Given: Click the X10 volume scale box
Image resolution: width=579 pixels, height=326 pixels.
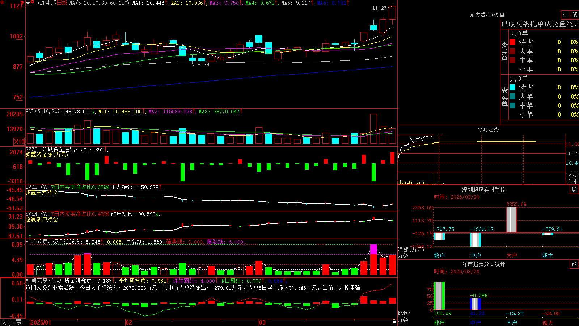Looking at the screenshot, I should pyautogui.click(x=19, y=142).
